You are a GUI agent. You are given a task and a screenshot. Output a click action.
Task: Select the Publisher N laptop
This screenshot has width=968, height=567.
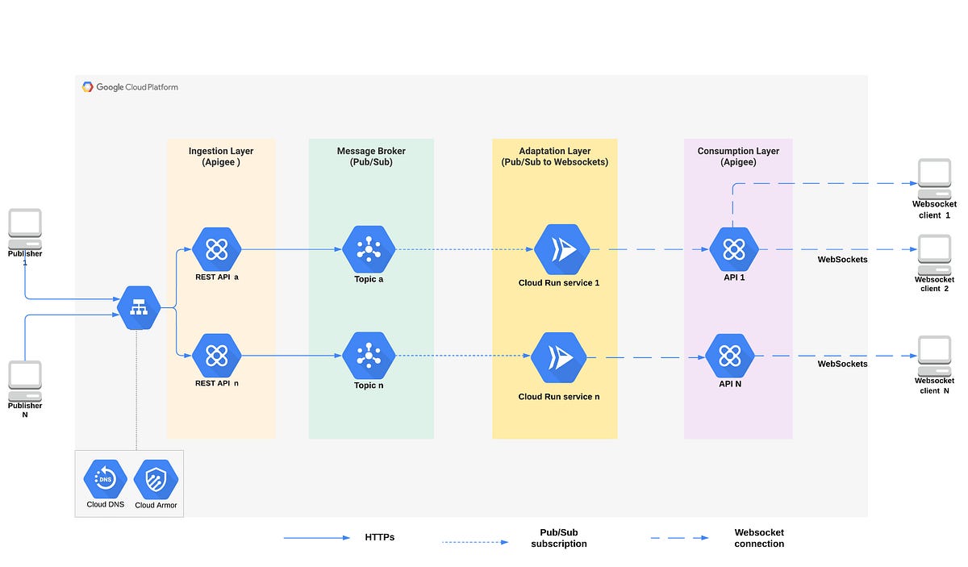(24, 377)
